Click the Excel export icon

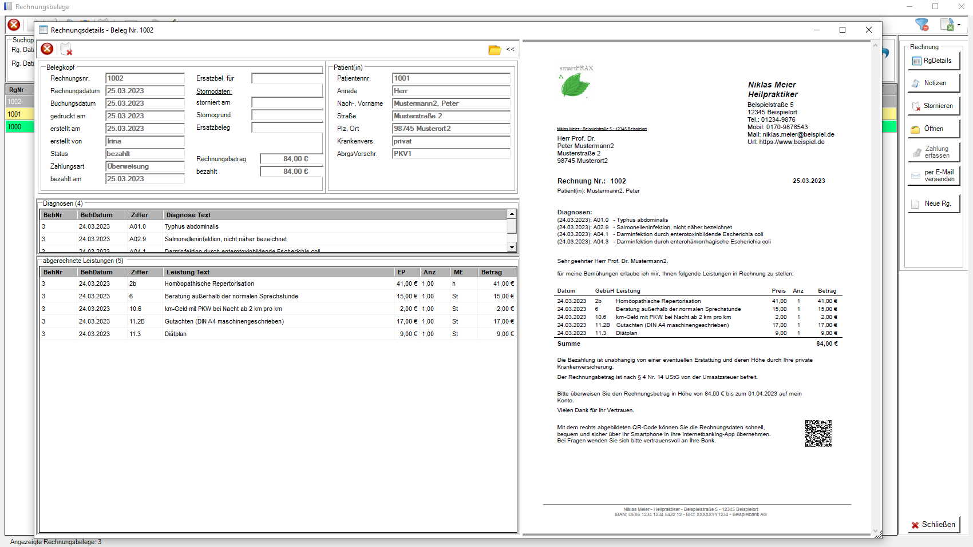point(947,25)
